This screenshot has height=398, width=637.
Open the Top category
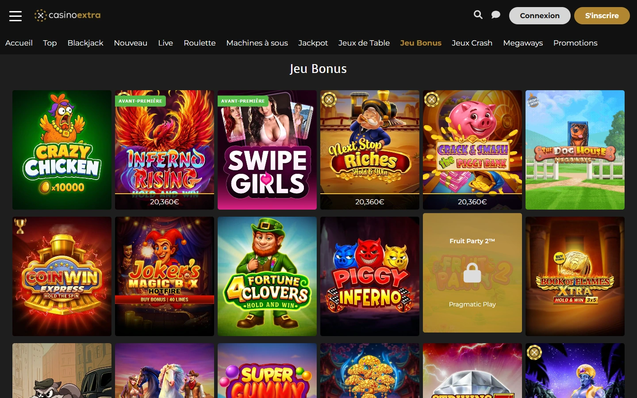click(50, 43)
